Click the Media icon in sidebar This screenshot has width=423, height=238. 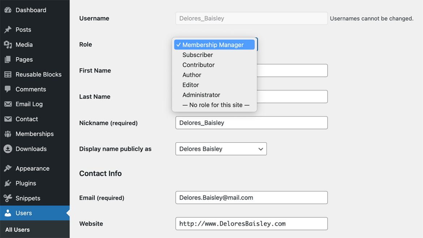click(8, 44)
